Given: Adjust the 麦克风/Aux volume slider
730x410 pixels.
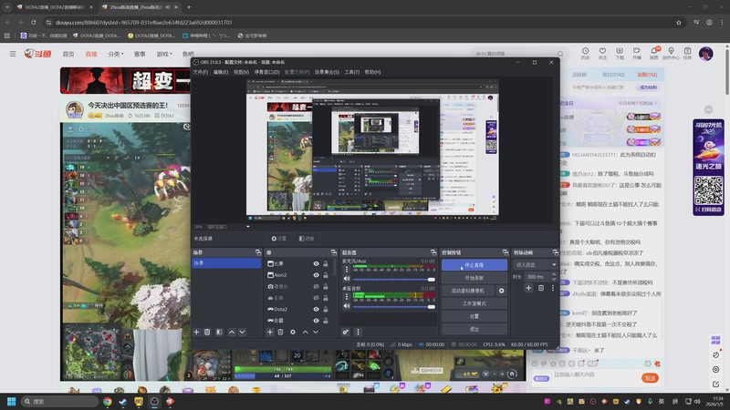Looking at the screenshot, I should pyautogui.click(x=394, y=279).
